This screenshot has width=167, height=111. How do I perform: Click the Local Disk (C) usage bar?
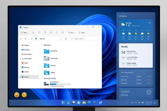(x=60, y=84)
